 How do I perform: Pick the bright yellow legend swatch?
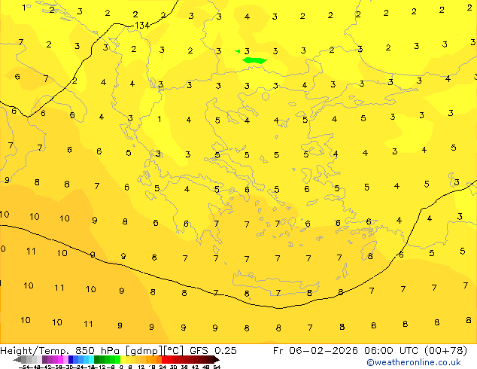pos(123,359)
